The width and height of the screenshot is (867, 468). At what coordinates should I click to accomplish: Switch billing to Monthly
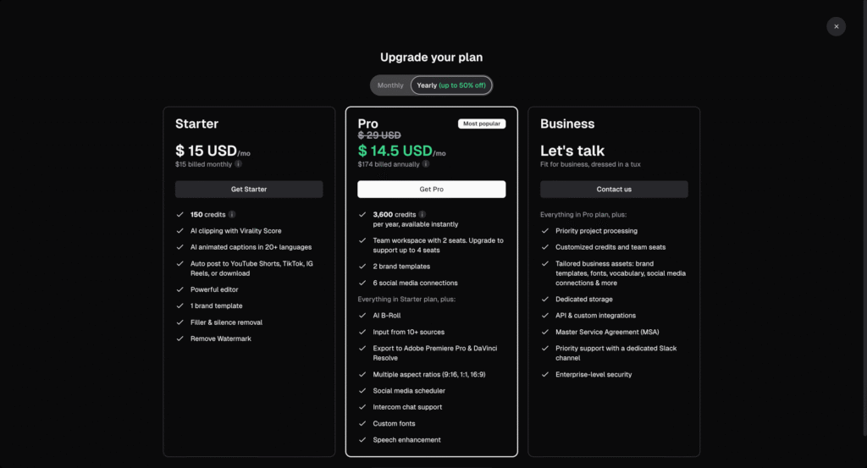[390, 85]
